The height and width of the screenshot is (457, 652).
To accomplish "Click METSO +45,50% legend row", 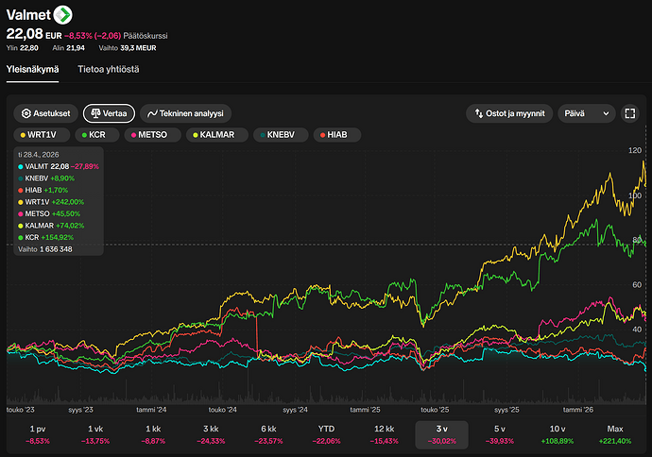I will (49, 214).
